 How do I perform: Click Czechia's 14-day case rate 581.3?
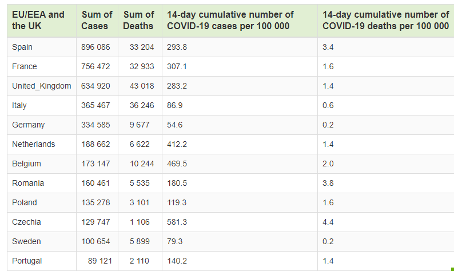[177, 222]
